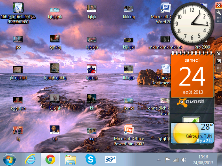
Task: Open the mklmklmklmklmk image file
Action: click(165, 40)
